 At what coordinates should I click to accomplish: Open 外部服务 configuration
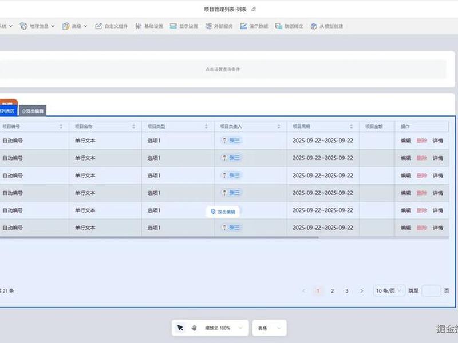coord(219,26)
